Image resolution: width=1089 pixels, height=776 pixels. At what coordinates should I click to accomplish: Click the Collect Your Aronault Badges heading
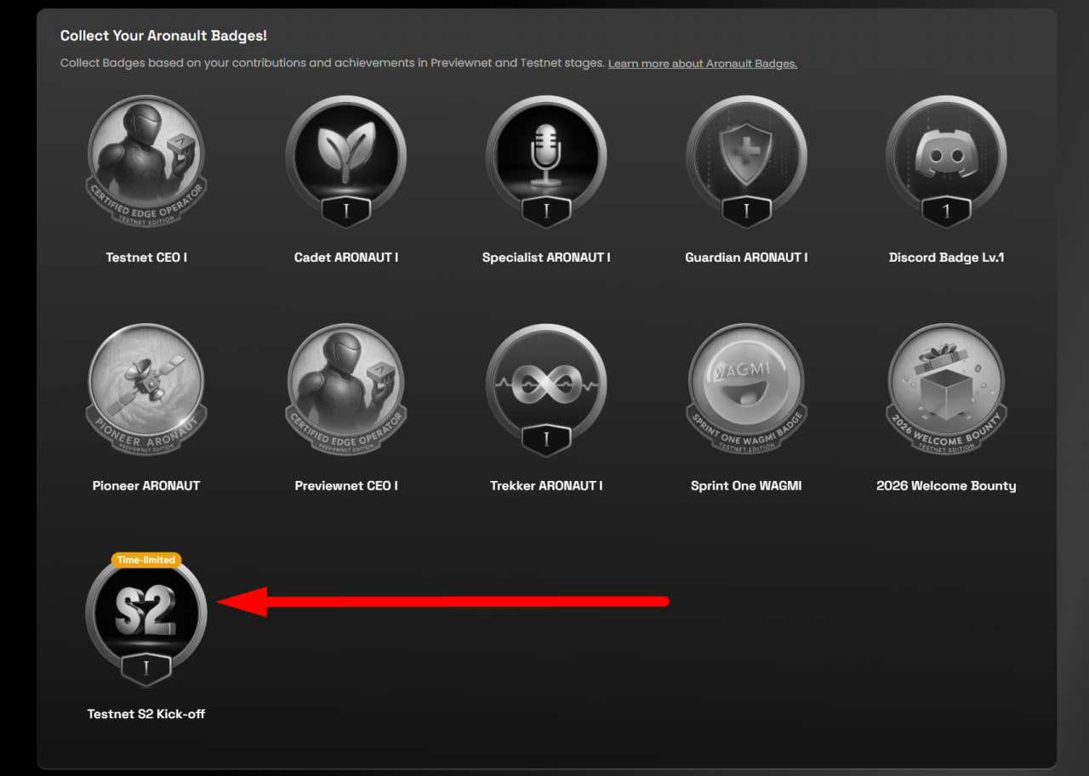[x=163, y=37]
